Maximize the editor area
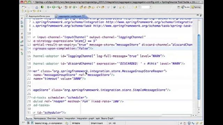The height and width of the screenshot is (125, 223). point(201,15)
